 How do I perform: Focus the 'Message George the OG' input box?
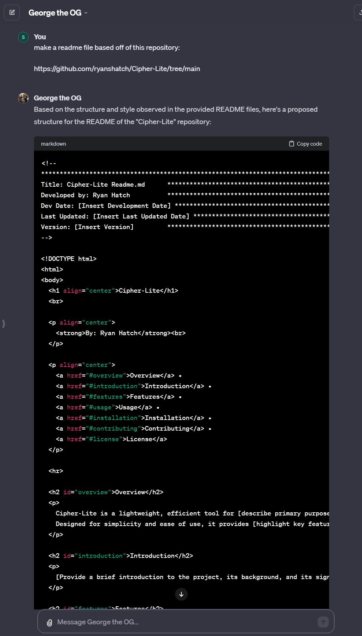(184, 622)
